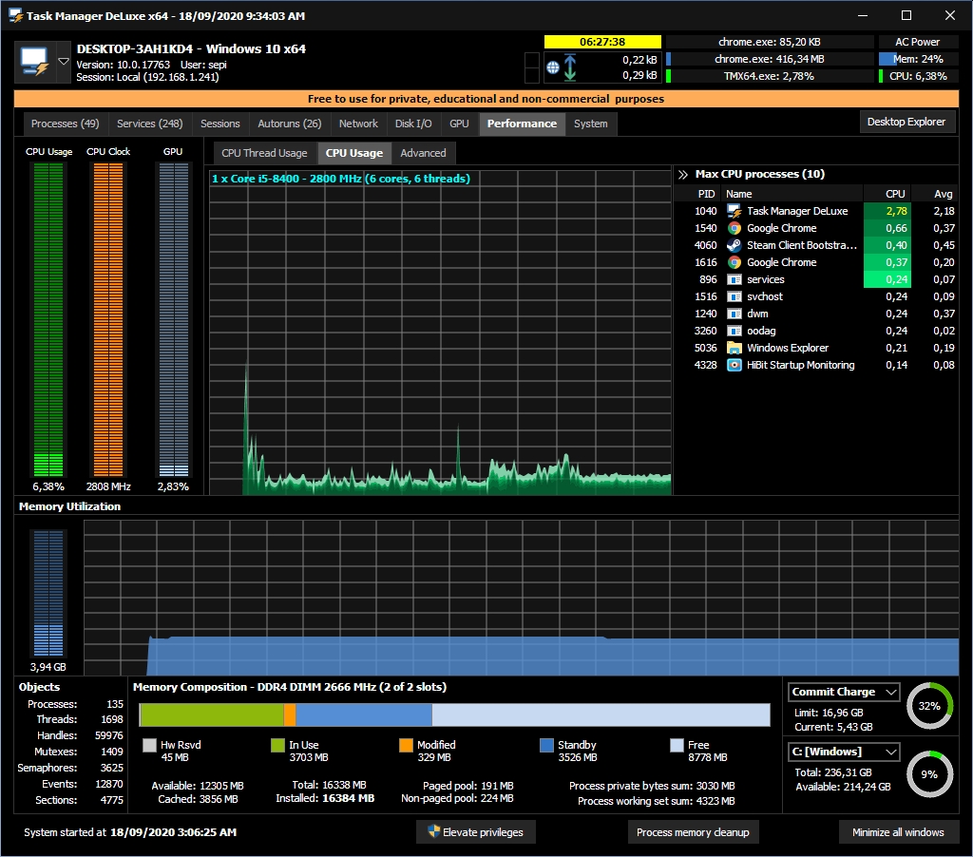Viewport: 973px width, 857px height.
Task: Click the Steam Client Bootstrapper icon
Action: click(x=734, y=245)
